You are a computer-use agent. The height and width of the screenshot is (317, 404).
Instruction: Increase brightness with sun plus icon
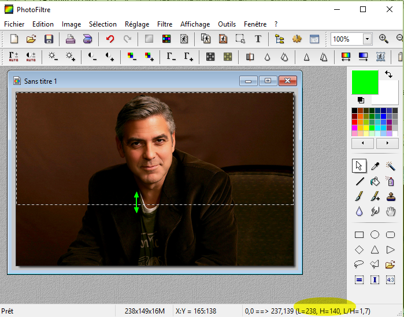pyautogui.click(x=70, y=57)
